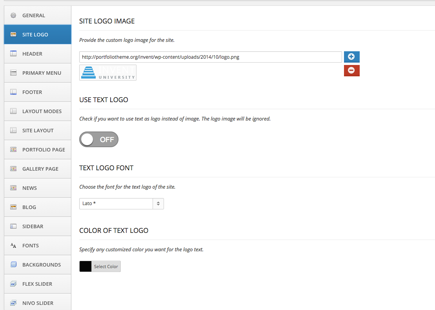Click the red minus button to remove logo
Screen dimensions: 435x310
click(351, 70)
